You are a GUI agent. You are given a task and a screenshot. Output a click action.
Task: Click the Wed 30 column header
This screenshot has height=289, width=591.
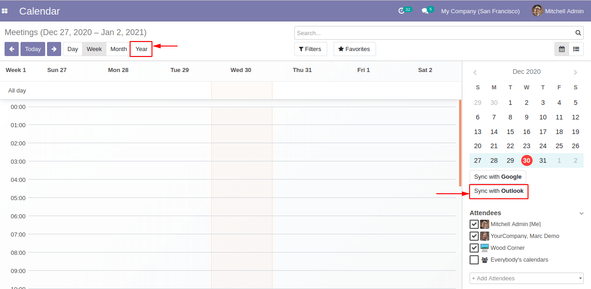241,70
